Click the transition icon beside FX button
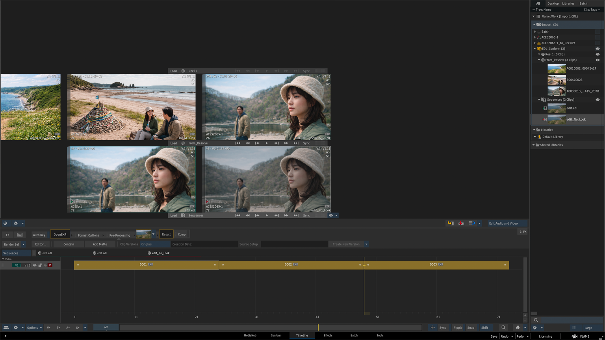 pyautogui.click(x=20, y=235)
